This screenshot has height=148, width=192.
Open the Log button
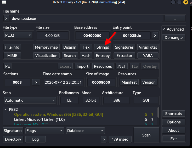point(36,139)
